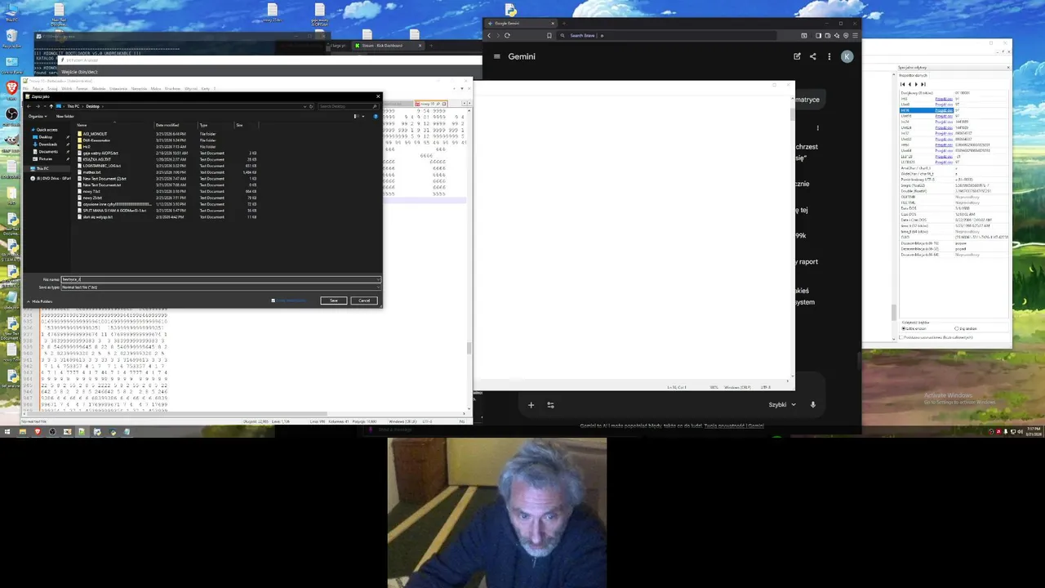This screenshot has height=588, width=1045.
Task: Open Gemini three-dot options menu
Action: click(x=829, y=56)
